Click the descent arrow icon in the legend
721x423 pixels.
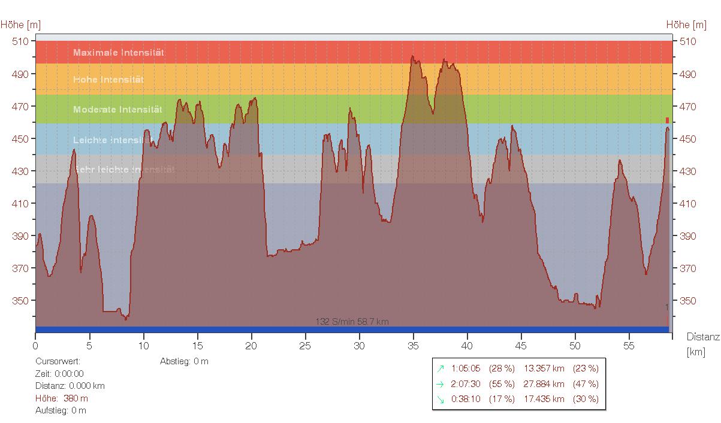tap(441, 399)
